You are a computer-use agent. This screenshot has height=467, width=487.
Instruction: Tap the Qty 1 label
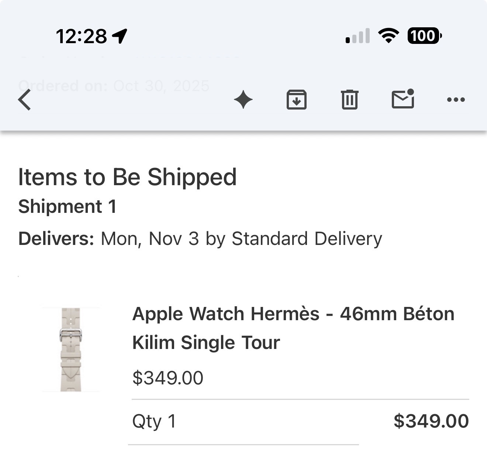coord(154,421)
